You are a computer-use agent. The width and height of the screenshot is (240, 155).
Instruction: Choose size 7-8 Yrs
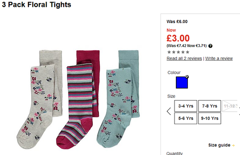point(210,106)
